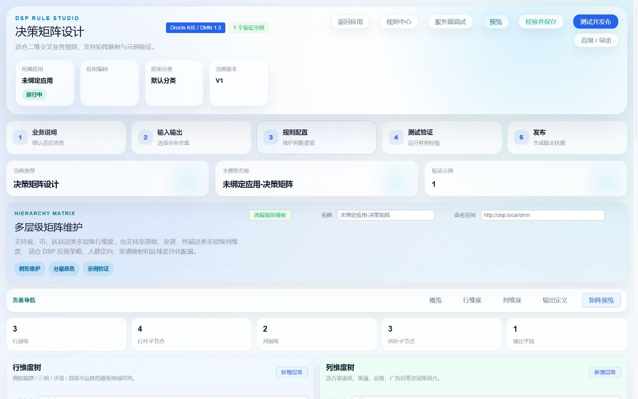
Task: Click 校验并保存
Action: (541, 21)
